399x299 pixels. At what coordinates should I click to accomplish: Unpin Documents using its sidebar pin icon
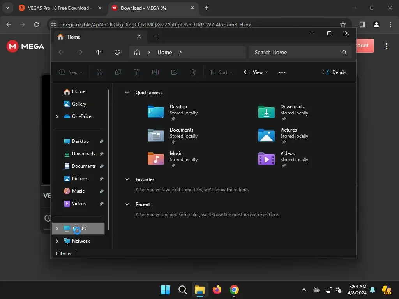[102, 166]
